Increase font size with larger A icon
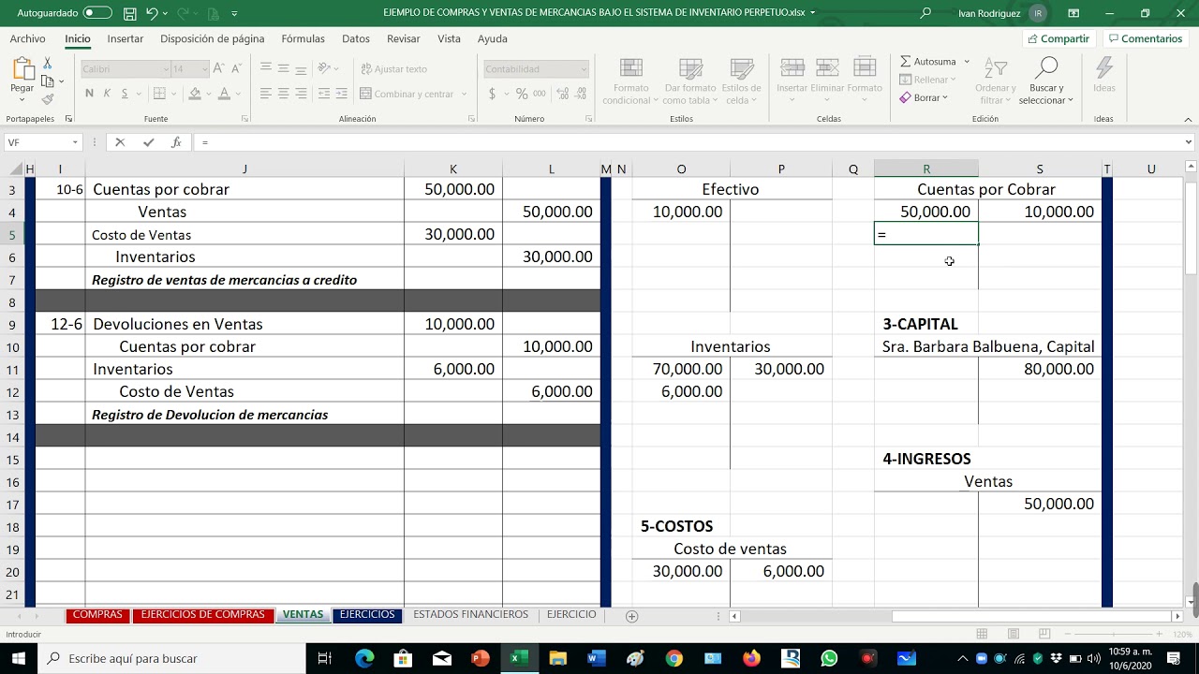The width and height of the screenshot is (1199, 674). 218,68
